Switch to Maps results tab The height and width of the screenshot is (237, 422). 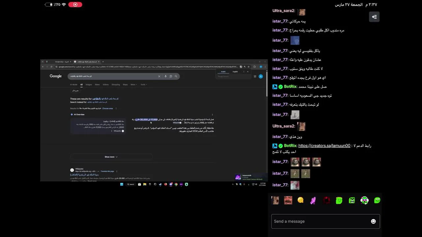pyautogui.click(x=125, y=85)
